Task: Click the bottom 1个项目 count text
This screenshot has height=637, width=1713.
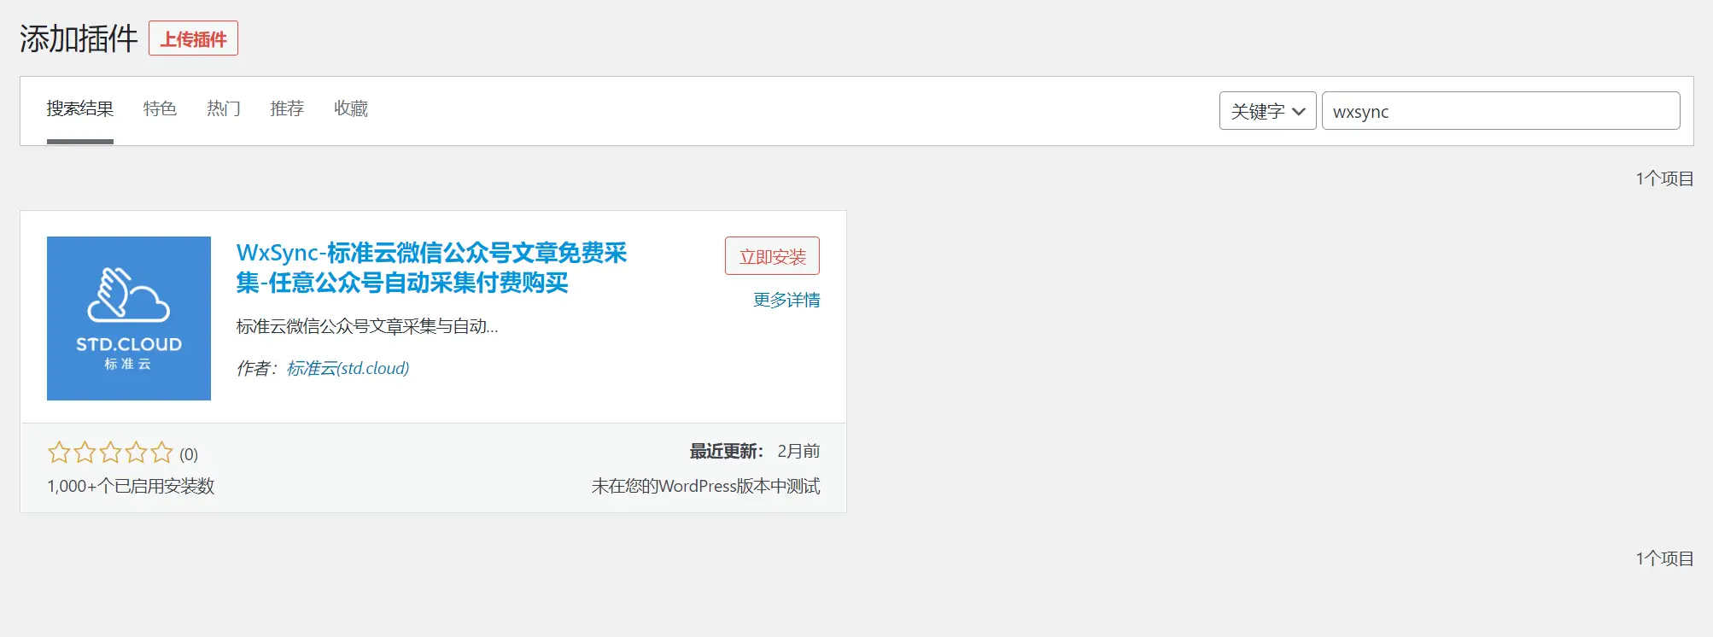Action: pos(1664,558)
